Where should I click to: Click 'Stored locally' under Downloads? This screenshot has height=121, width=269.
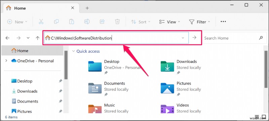tap(189, 67)
